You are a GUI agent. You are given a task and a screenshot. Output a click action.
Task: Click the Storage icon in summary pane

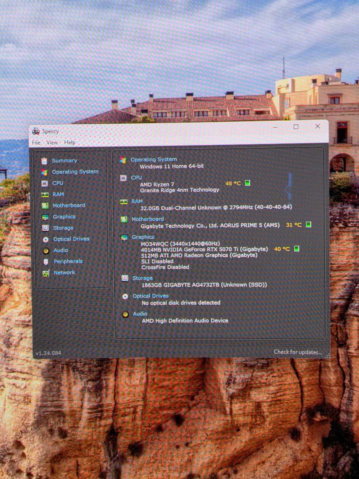coord(125,278)
